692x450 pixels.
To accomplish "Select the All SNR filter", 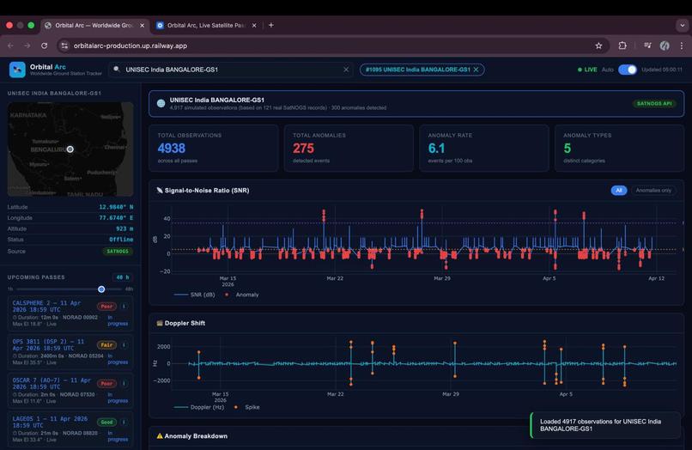I will coord(619,191).
